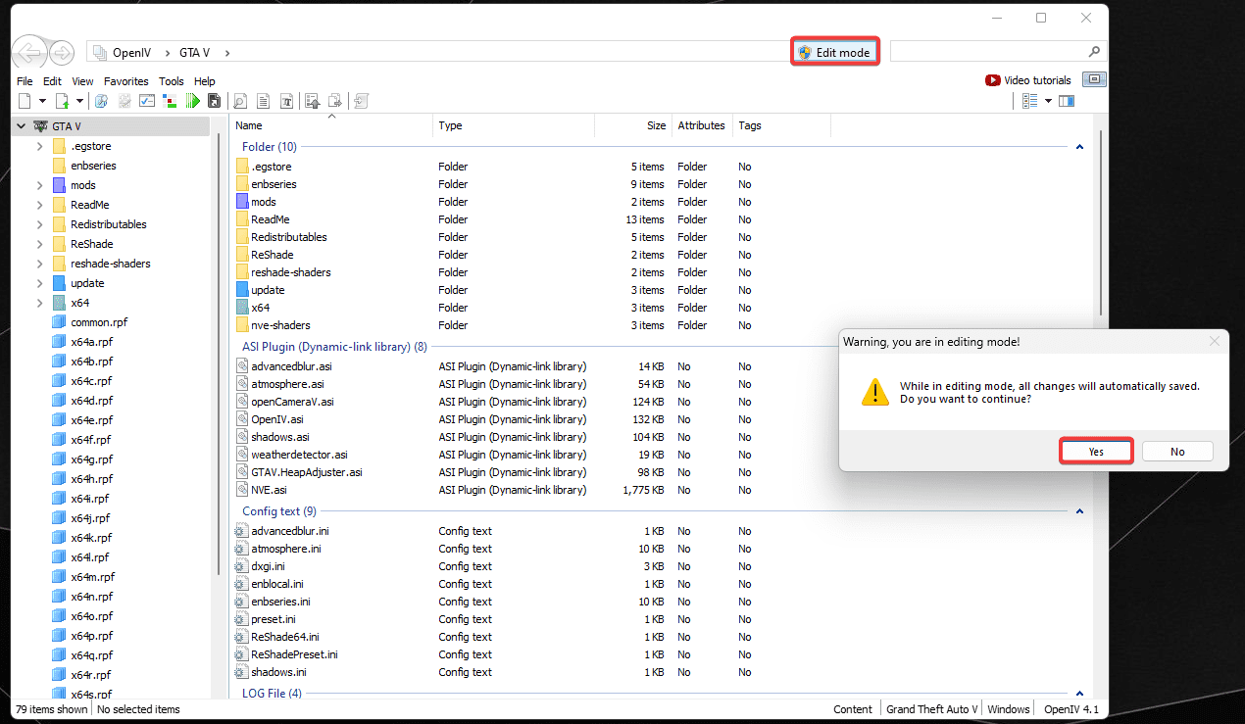Open the Favorites menu
Image resolution: width=1245 pixels, height=724 pixels.
click(126, 81)
